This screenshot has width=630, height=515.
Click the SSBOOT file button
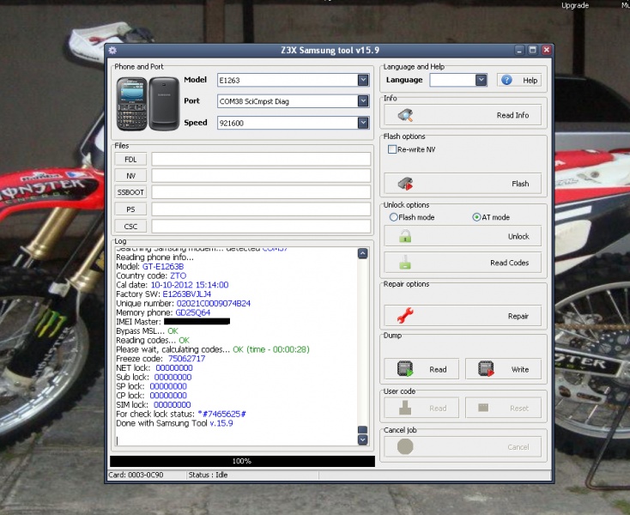[x=130, y=192]
